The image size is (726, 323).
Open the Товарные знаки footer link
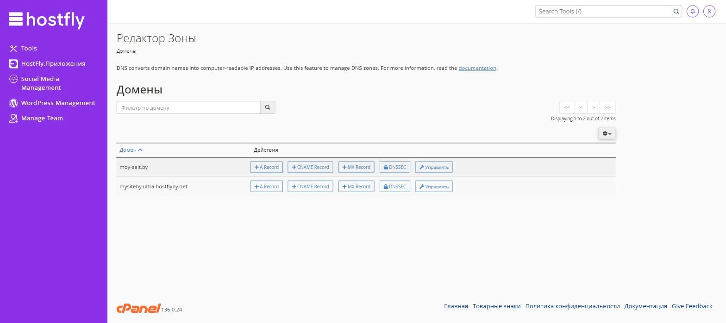(x=497, y=306)
